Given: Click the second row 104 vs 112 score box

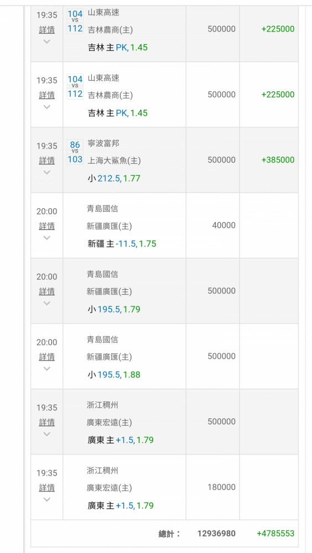Looking at the screenshot, I should click(75, 86).
